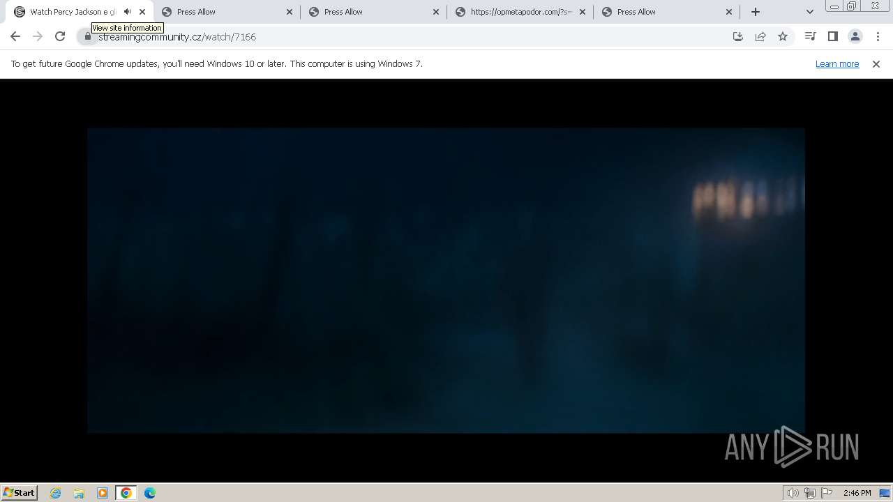The width and height of the screenshot is (893, 502).
Task: Open Windows Media Player taskbar icon
Action: tap(103, 493)
